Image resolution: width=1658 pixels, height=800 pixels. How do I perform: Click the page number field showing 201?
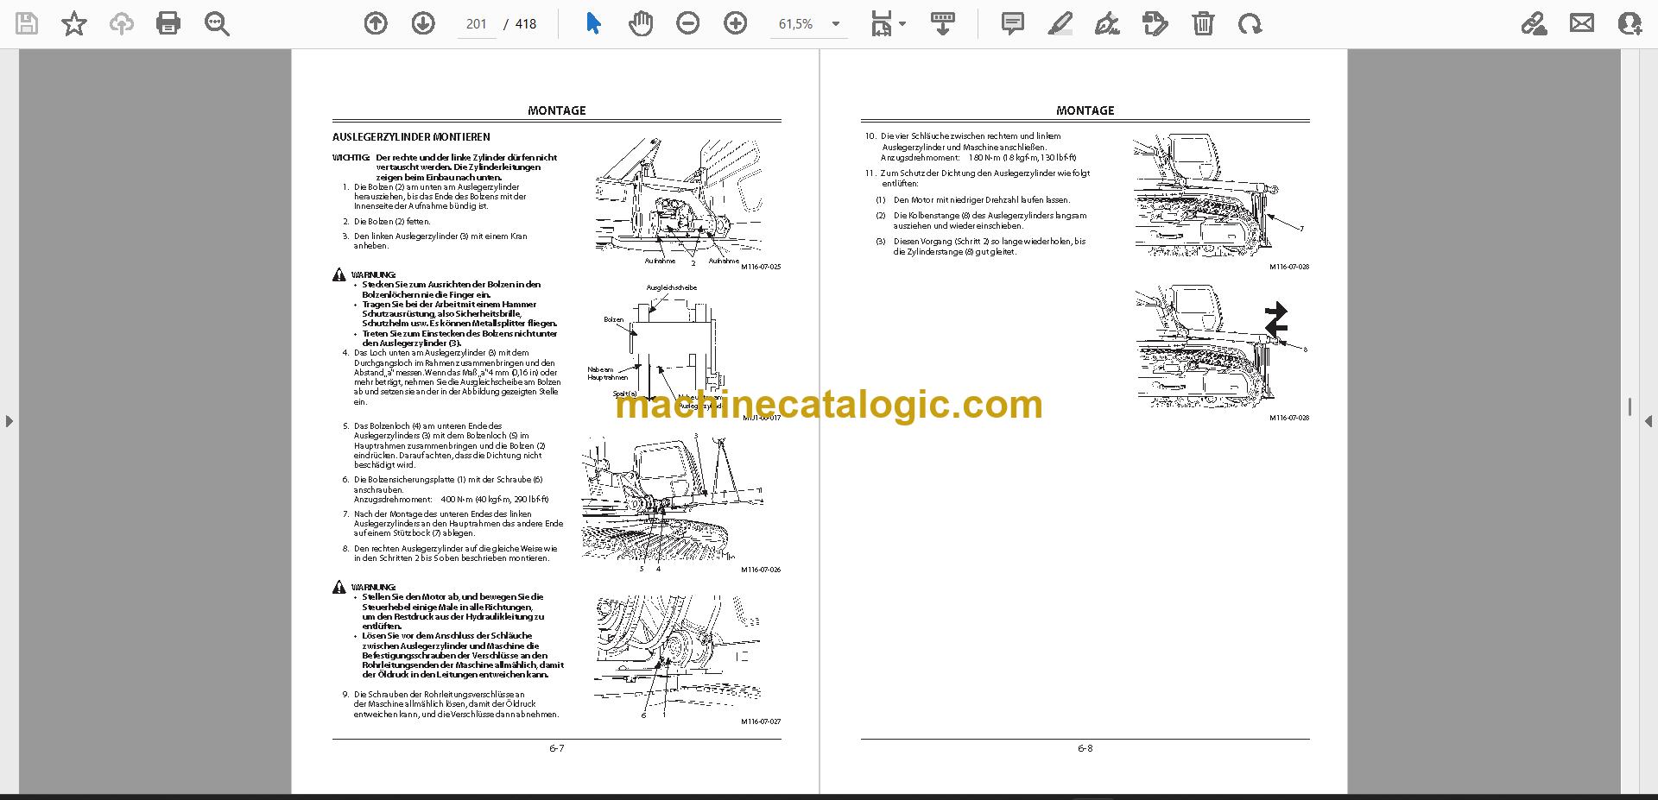point(477,24)
